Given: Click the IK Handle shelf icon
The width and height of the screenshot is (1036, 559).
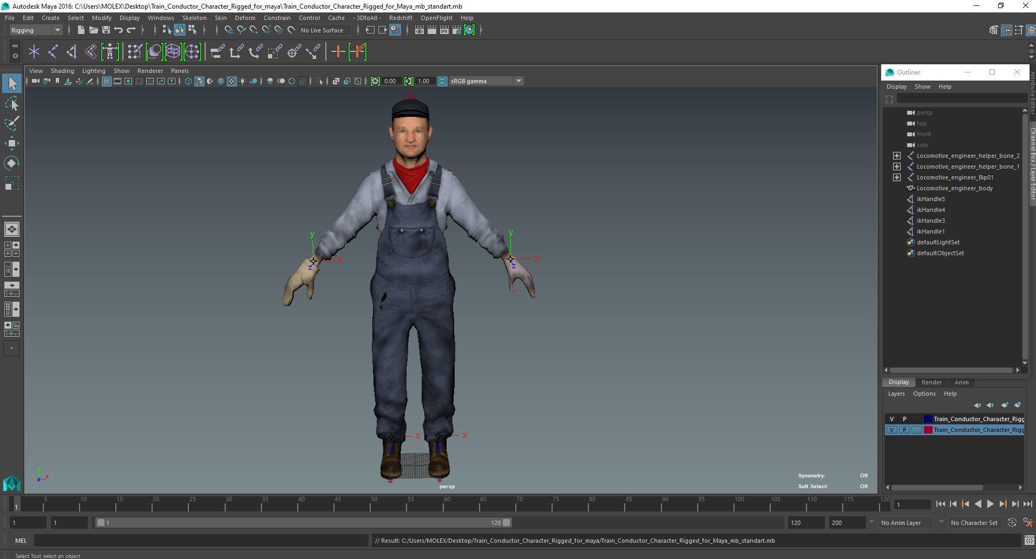Looking at the screenshot, I should pyautogui.click(x=72, y=52).
